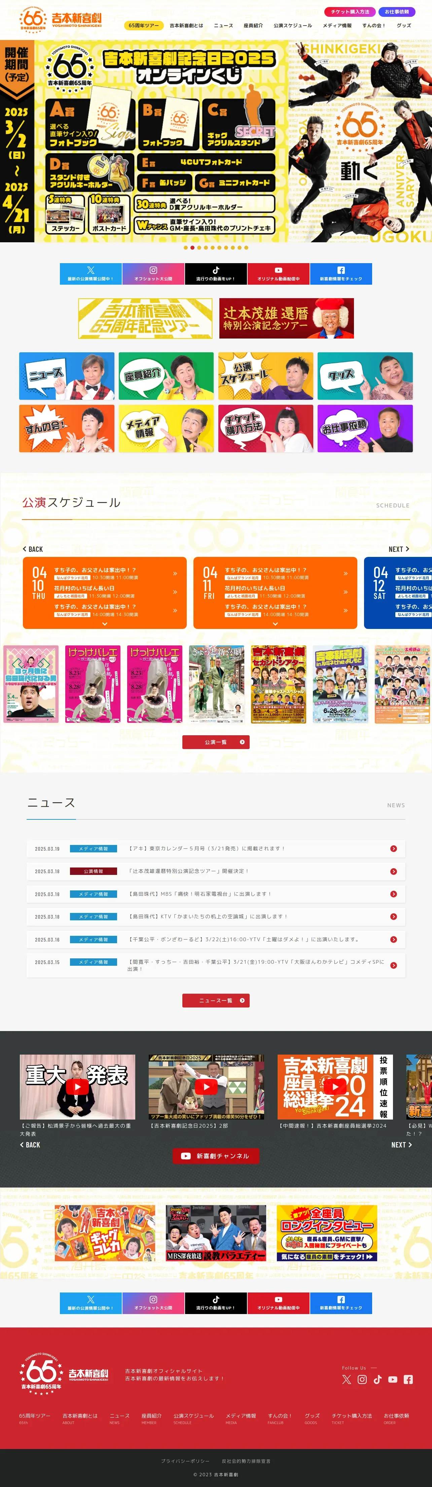
Task: Click the Yoshimoto Shinkigeki 65 logo in the header
Action: point(60,20)
